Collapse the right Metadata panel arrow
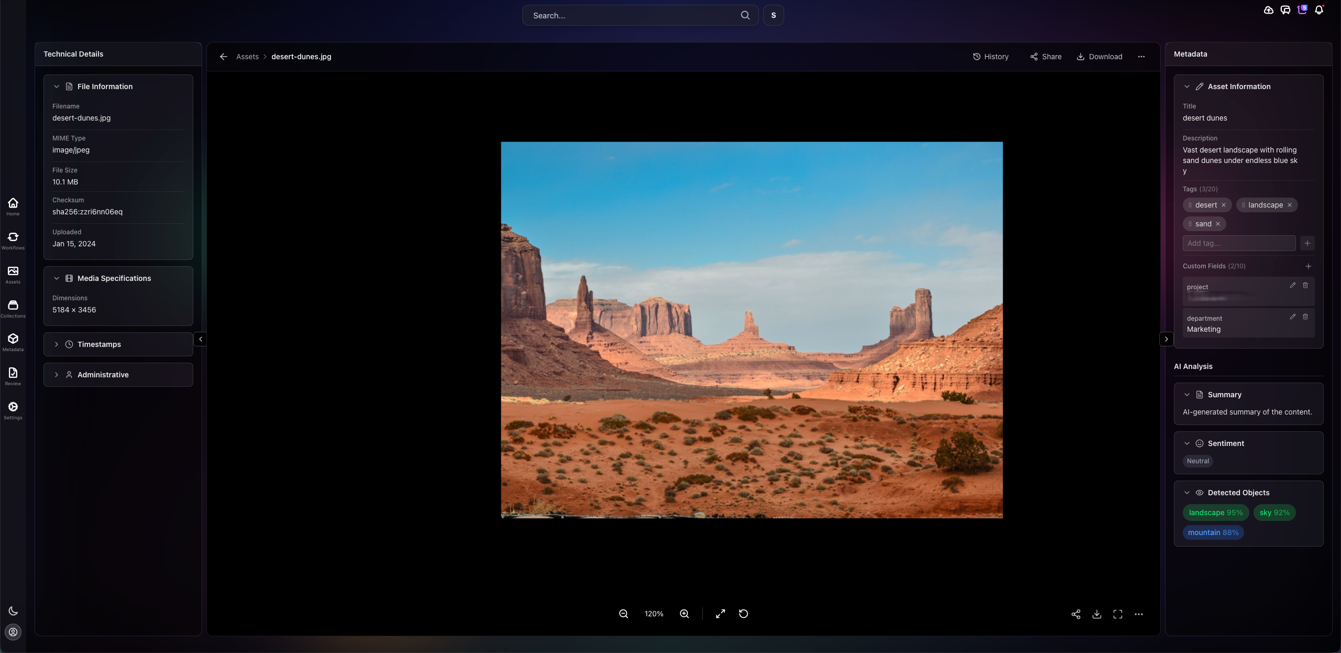Viewport: 1341px width, 653px height. click(1166, 339)
